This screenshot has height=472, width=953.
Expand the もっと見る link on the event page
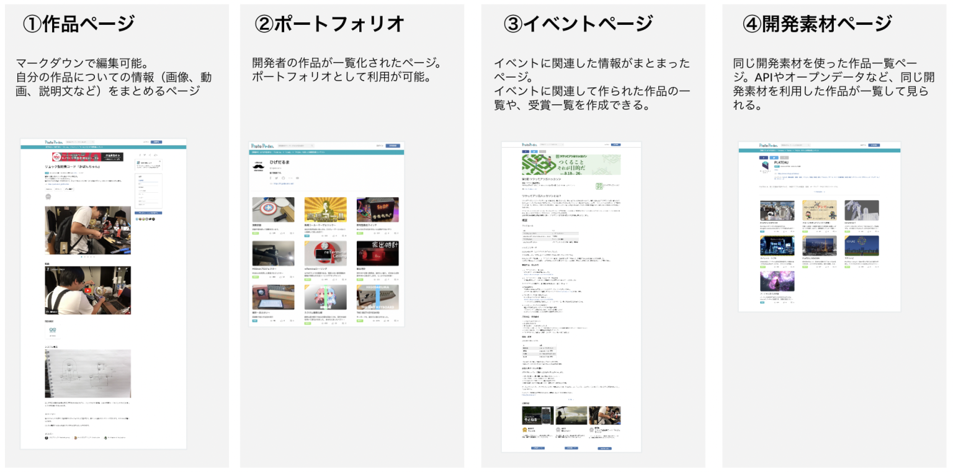click(571, 399)
